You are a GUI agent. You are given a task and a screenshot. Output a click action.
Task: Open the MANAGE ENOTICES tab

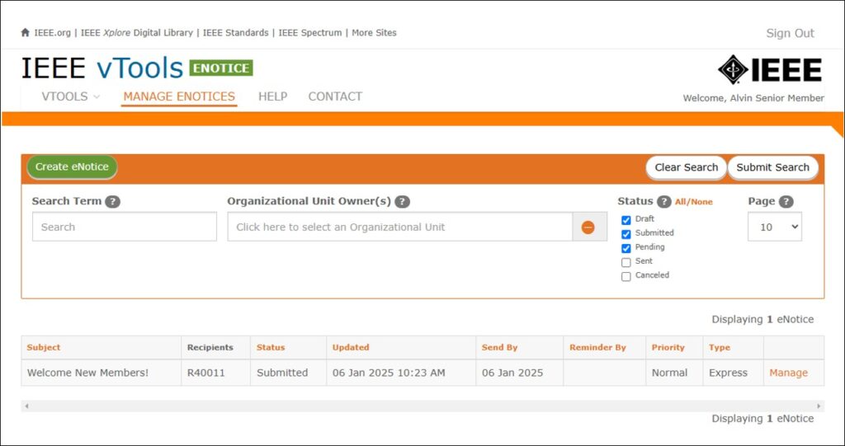(179, 96)
